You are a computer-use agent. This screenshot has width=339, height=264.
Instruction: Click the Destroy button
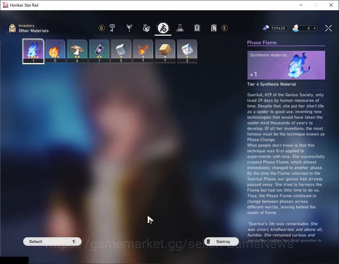[x=221, y=242]
